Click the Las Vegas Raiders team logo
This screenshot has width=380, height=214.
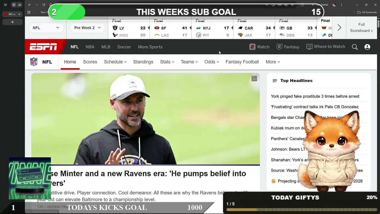115,28
